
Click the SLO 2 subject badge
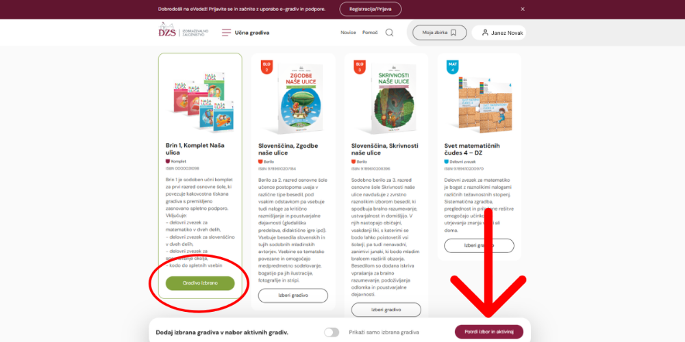point(266,67)
